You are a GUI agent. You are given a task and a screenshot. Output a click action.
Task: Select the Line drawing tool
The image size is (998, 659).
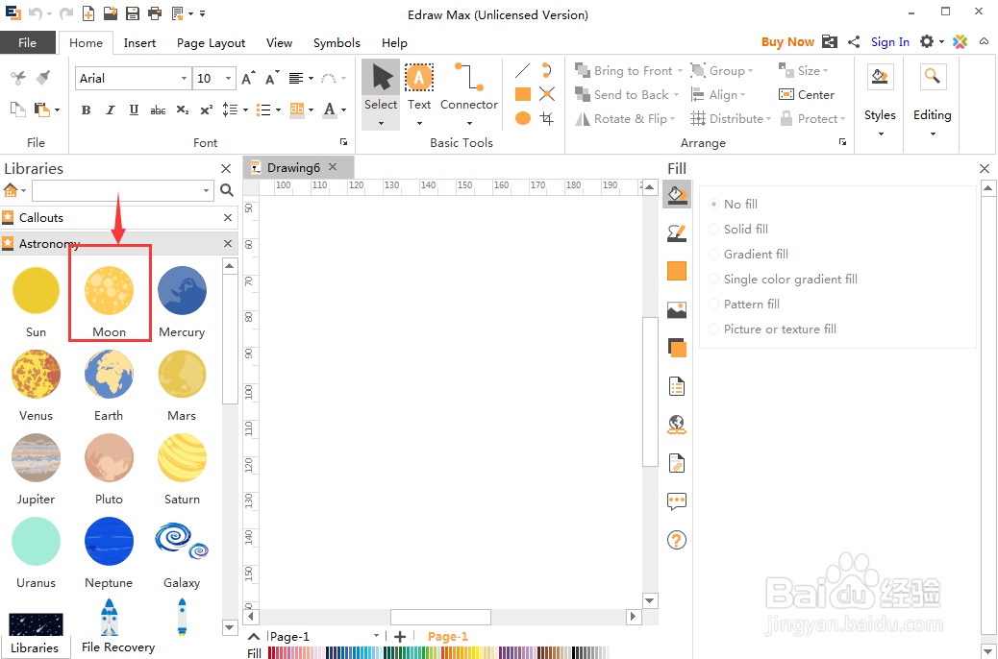click(x=522, y=71)
